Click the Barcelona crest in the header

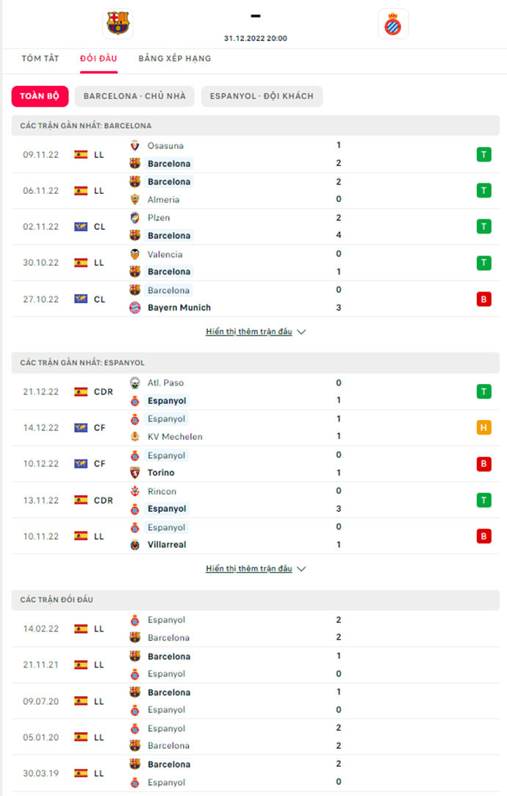[x=118, y=23]
